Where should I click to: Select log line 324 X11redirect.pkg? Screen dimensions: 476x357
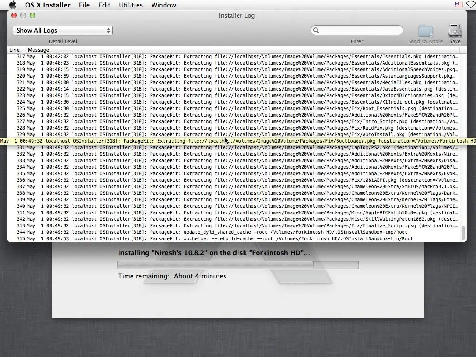[233, 102]
